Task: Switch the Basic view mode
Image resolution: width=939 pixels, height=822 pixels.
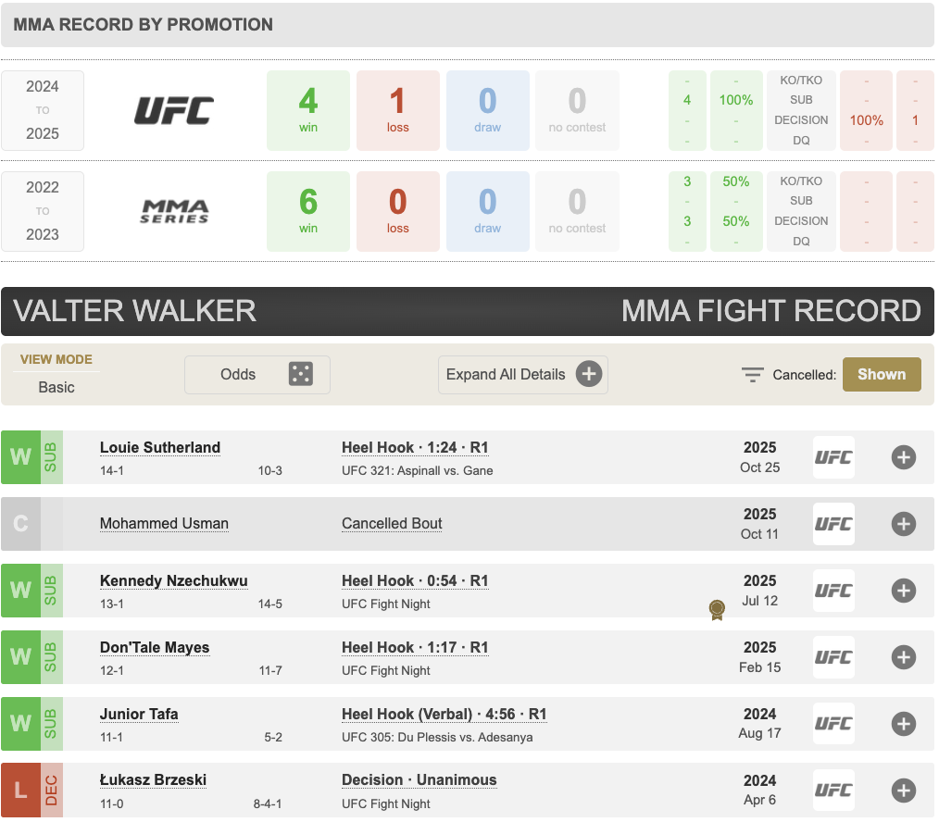Action: pyautogui.click(x=56, y=387)
